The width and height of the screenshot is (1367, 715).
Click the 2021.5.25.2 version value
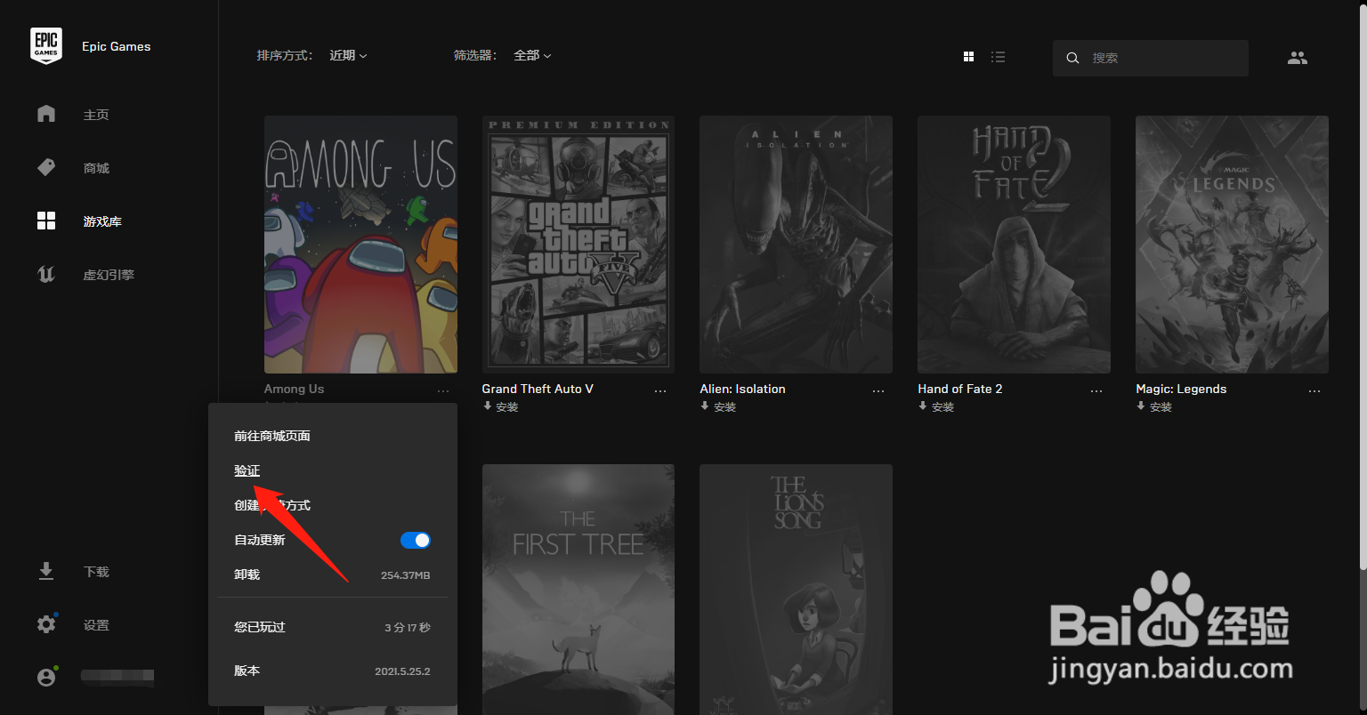402,671
